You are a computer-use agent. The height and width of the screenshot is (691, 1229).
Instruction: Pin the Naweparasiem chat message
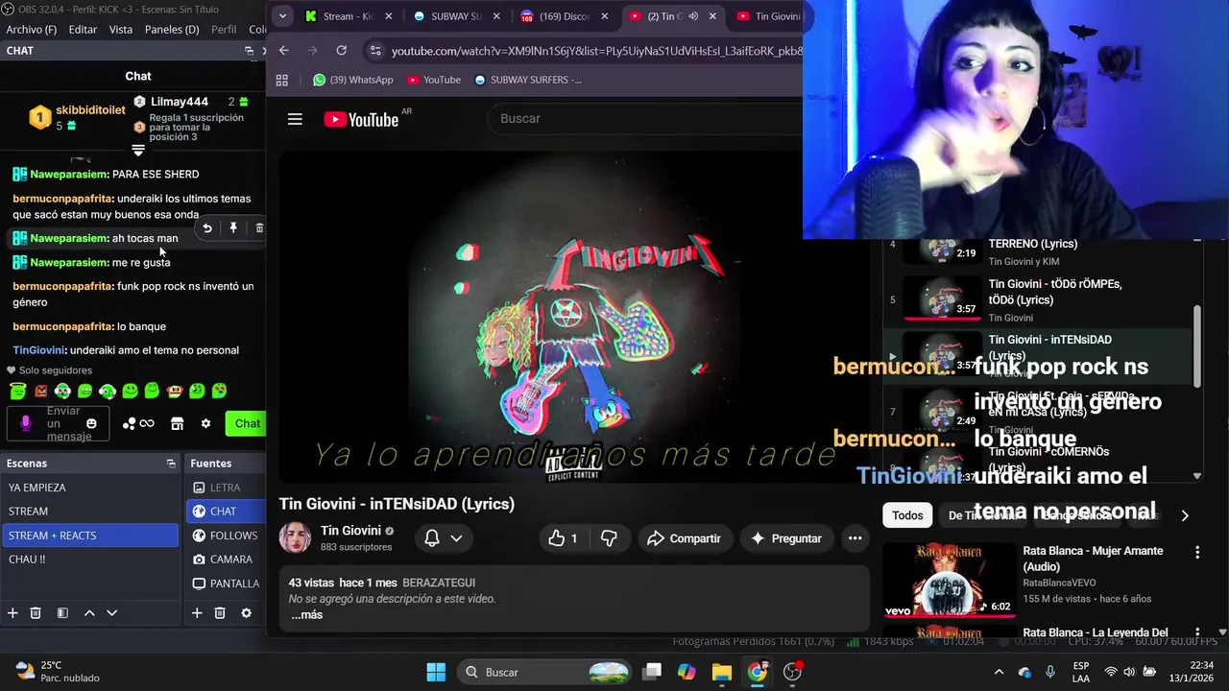pos(233,228)
